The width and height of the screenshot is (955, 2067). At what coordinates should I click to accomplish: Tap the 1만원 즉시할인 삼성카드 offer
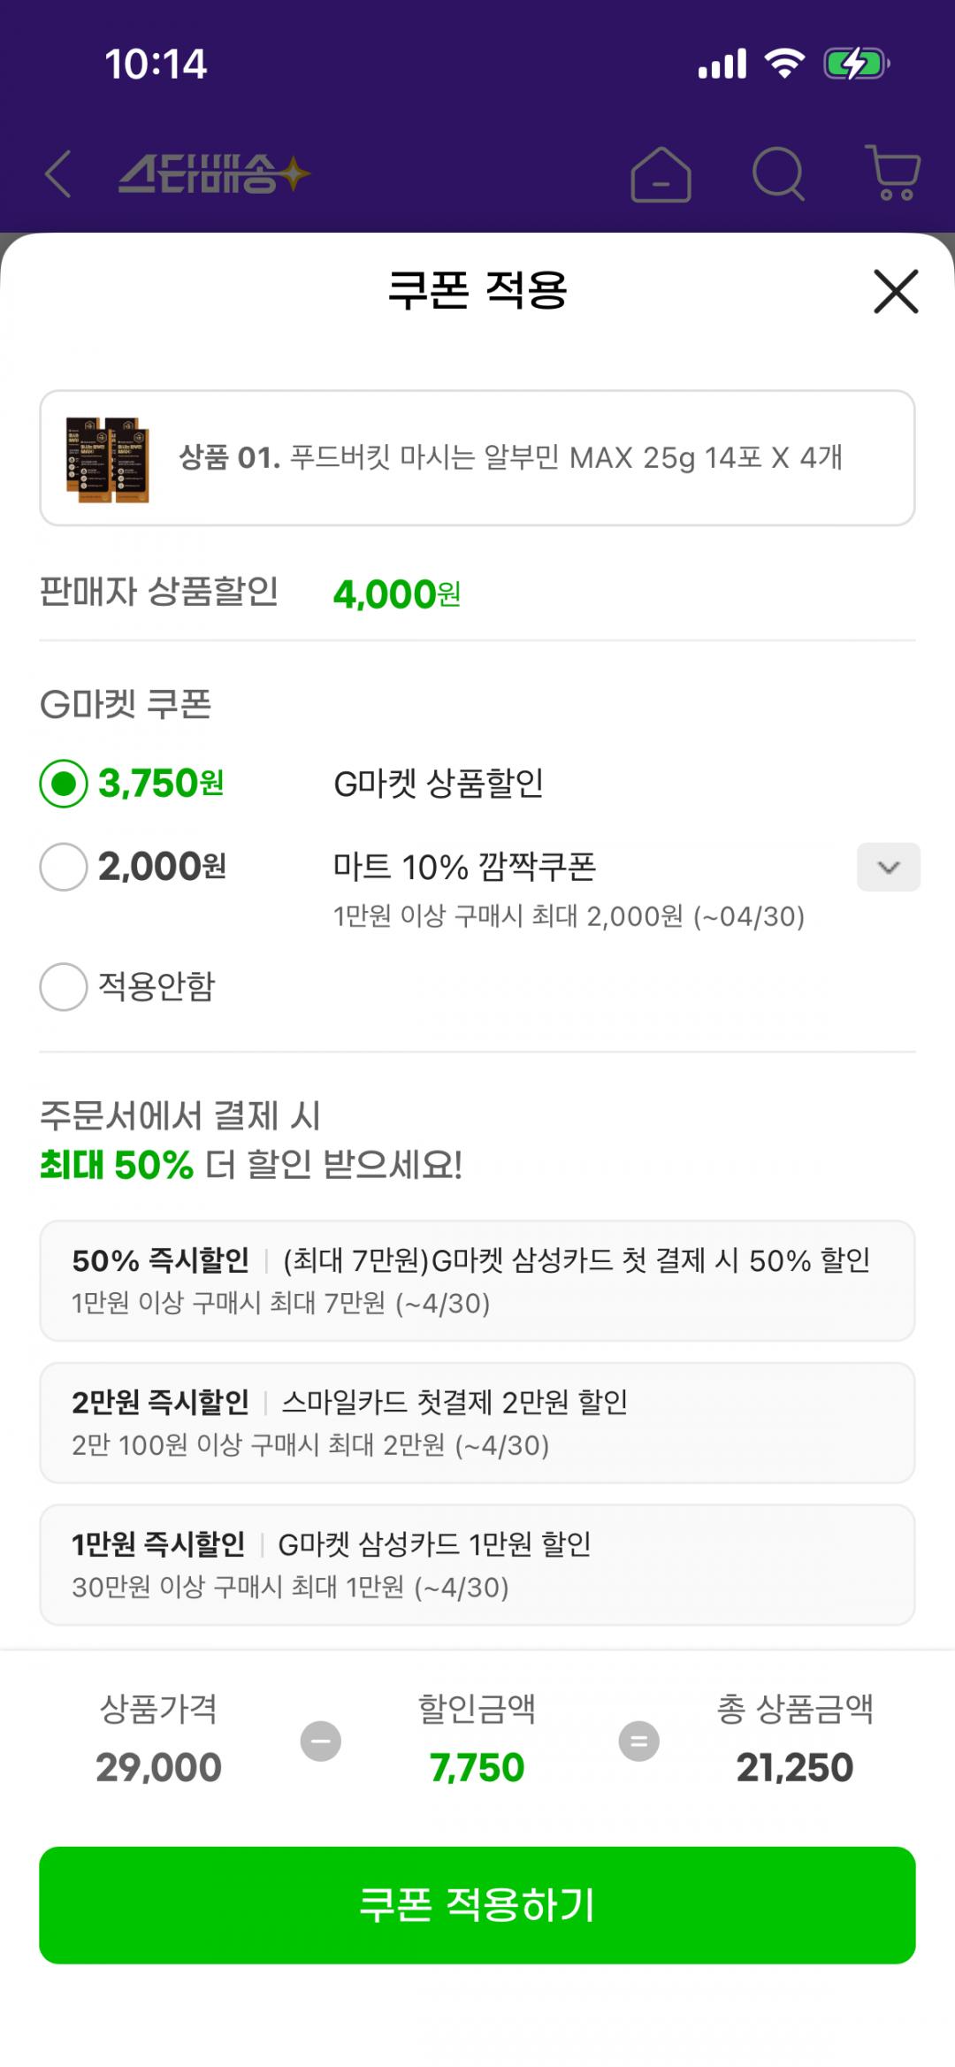point(477,1565)
